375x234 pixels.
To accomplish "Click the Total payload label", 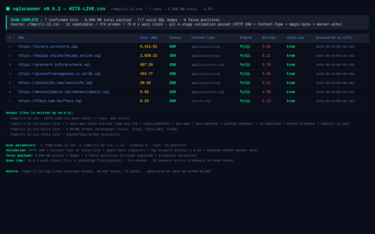I will click(19, 156).
